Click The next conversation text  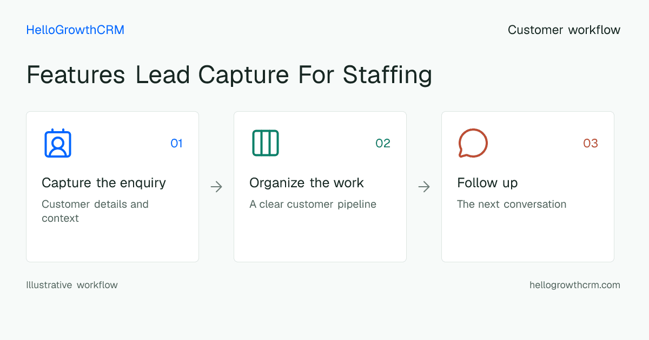coord(512,205)
